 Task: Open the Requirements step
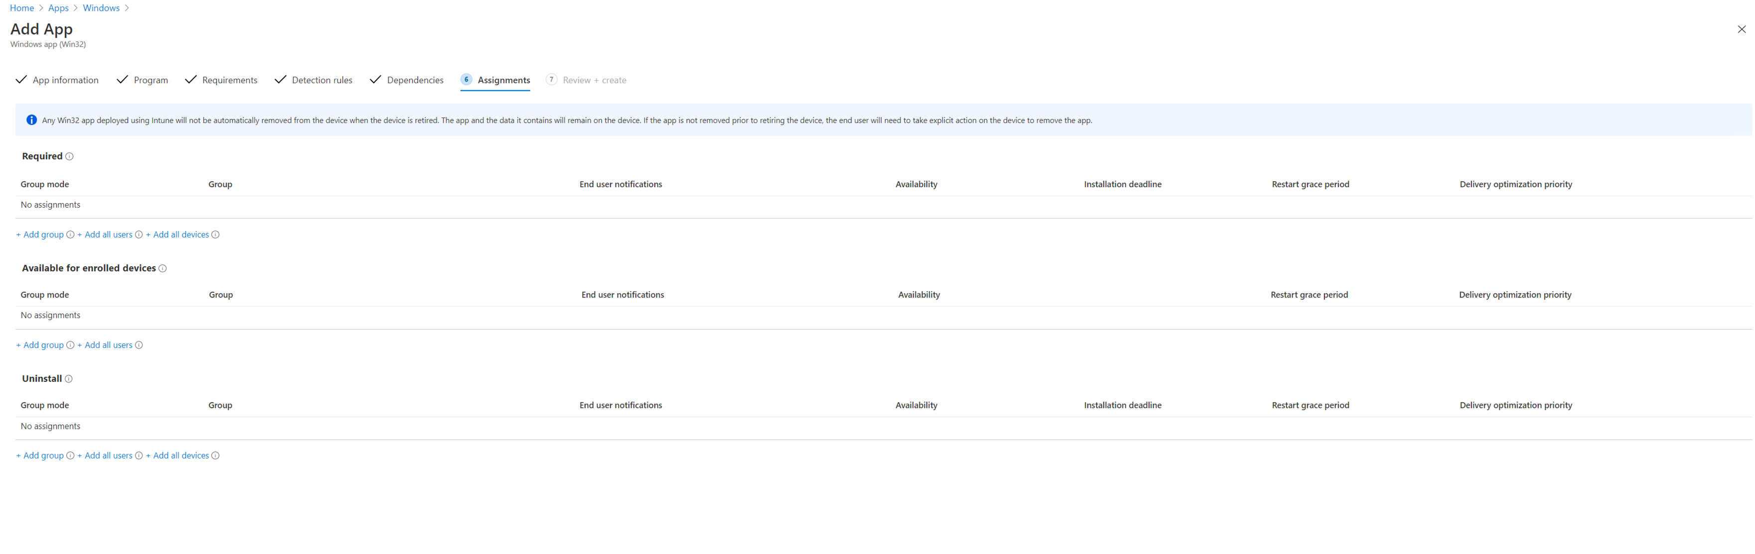[221, 80]
